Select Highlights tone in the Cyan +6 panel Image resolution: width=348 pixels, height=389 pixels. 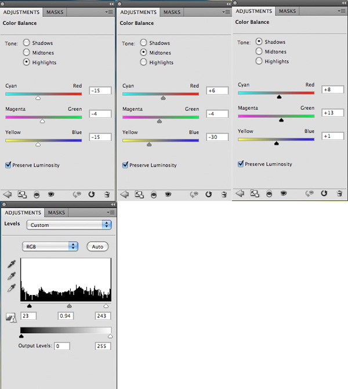point(143,62)
